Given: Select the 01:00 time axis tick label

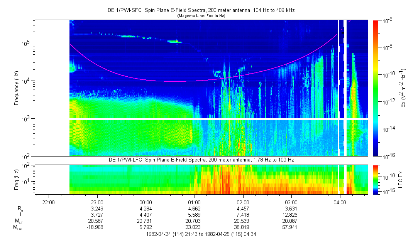Looking at the screenshot, I should (194, 202).
